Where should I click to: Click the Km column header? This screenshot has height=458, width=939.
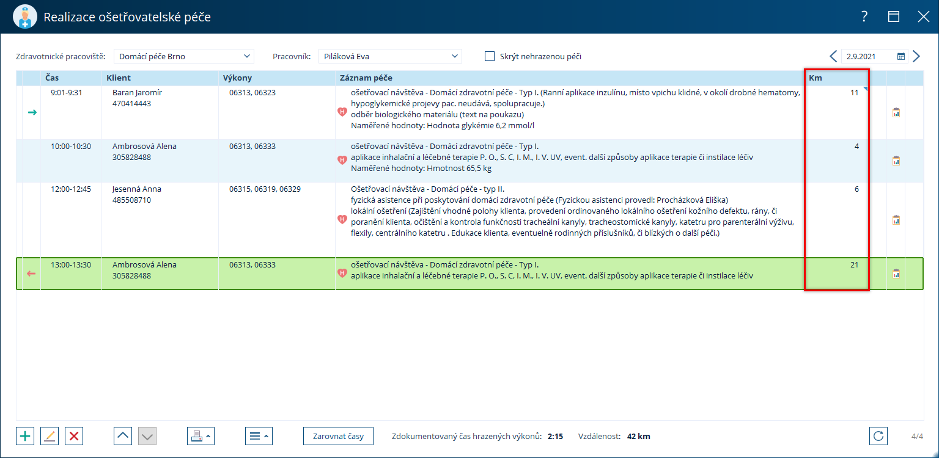pos(836,78)
